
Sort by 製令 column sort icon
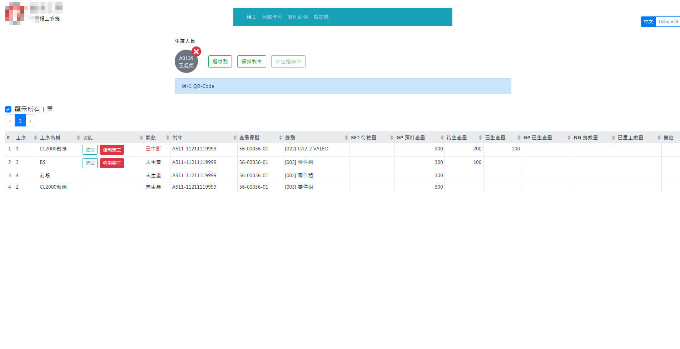pos(235,138)
